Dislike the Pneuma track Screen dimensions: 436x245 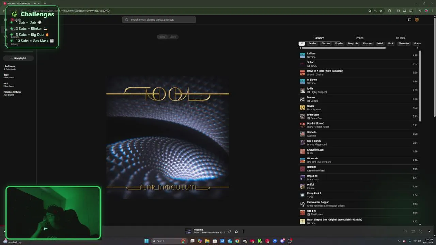(x=229, y=231)
